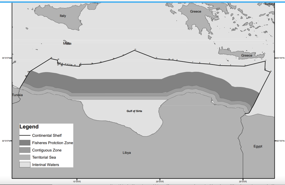
Task: Click the Territorial Sea legend swatch
Action: [x=25, y=157]
